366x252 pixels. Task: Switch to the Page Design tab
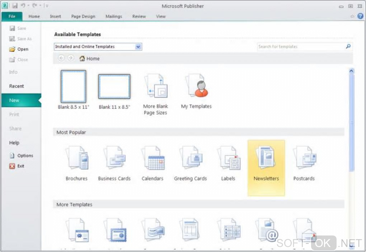(x=83, y=17)
